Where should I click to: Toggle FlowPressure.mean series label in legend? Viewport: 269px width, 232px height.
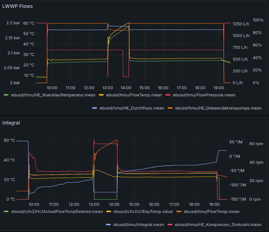click(204, 95)
